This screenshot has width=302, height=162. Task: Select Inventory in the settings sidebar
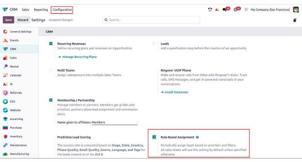[x=16, y=137]
